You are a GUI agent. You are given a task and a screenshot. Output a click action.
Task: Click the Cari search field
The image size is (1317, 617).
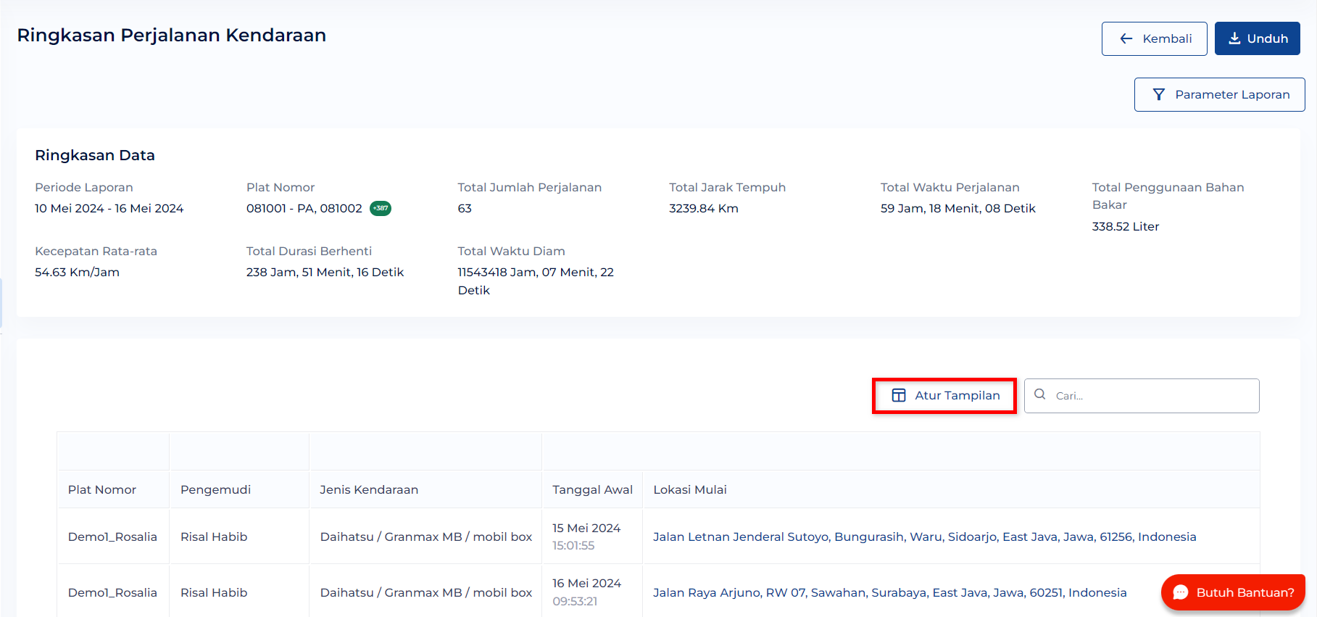(x=1142, y=396)
